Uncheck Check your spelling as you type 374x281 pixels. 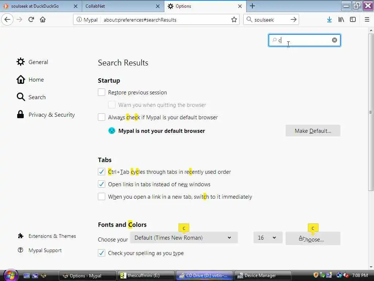[x=102, y=253]
